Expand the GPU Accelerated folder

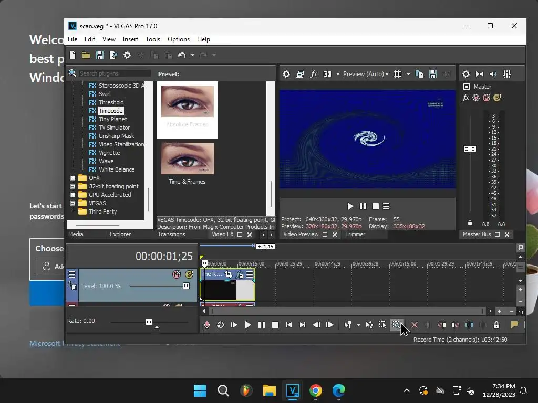73,195
